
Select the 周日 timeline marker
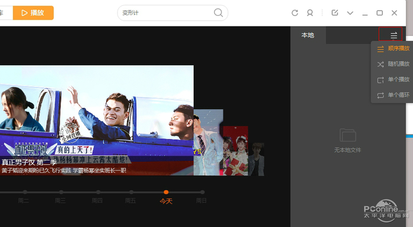[x=202, y=192]
